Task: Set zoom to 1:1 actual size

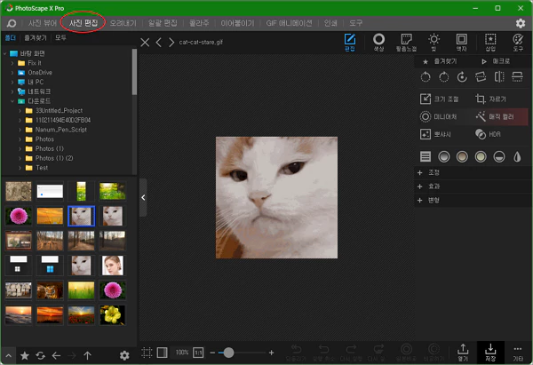Action: pos(198,353)
